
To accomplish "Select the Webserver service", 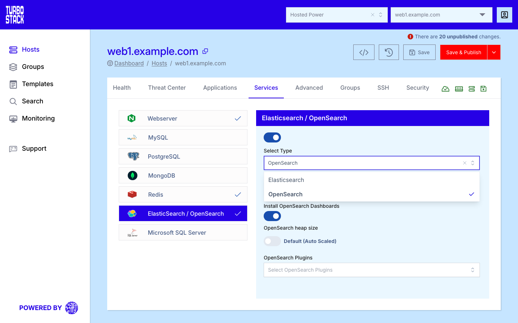I will pyautogui.click(x=183, y=118).
